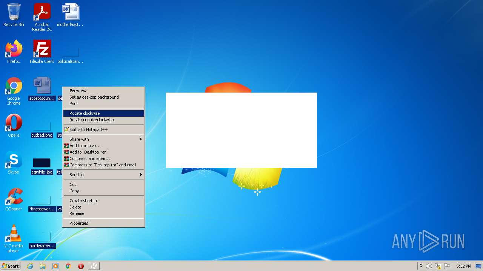Screen dimensions: 483x271
Task: Select the acceptsoun Word document icon
Action: point(42,89)
